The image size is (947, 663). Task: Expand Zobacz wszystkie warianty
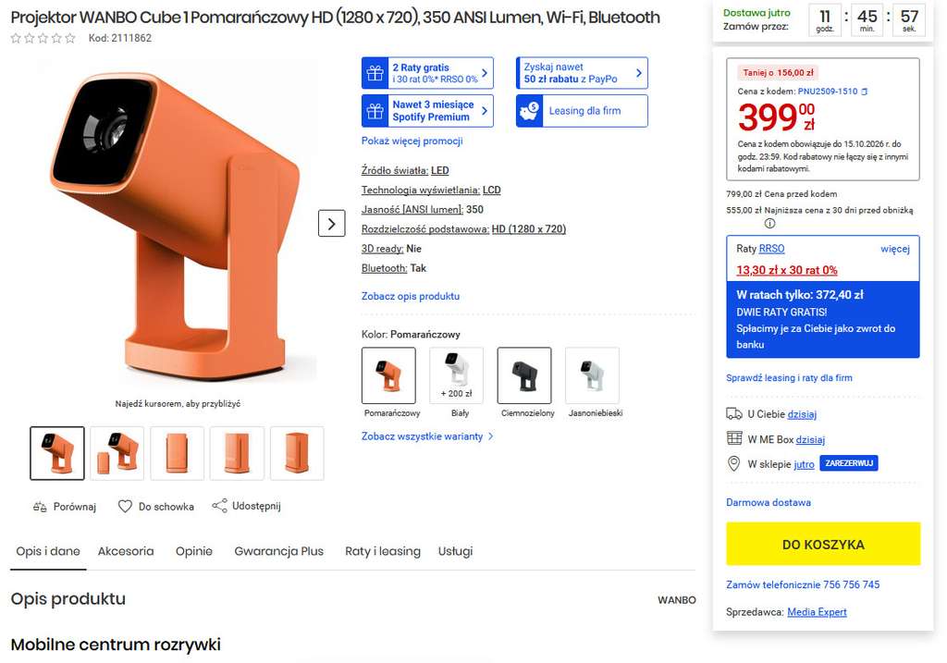pos(427,436)
